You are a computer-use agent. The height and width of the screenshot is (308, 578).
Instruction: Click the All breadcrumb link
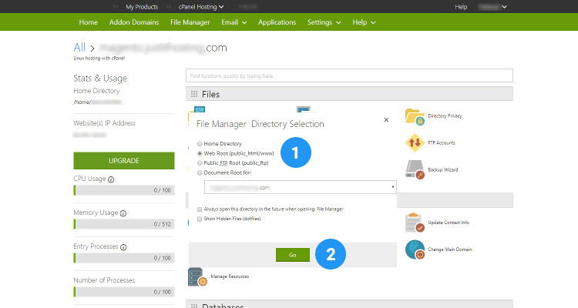(x=79, y=47)
